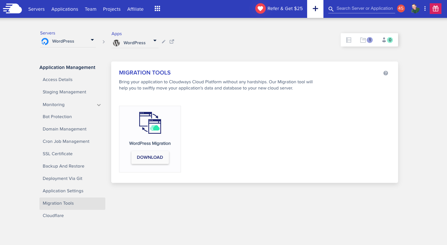Open the application in new window icon
This screenshot has width=447, height=245.
pyautogui.click(x=172, y=42)
